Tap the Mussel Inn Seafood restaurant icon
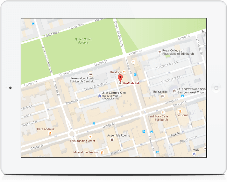227x182 pixels. (102, 152)
